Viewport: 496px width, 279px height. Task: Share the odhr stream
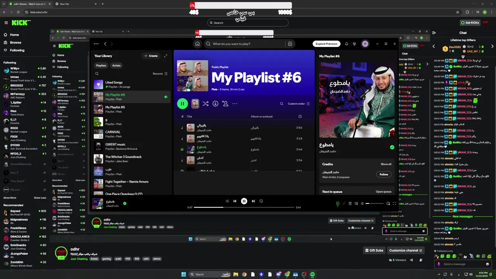(412, 260)
